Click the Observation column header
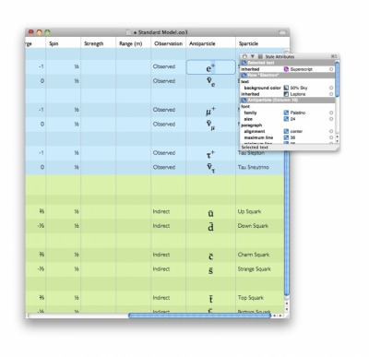Screen dimensions: 369x357 point(168,43)
